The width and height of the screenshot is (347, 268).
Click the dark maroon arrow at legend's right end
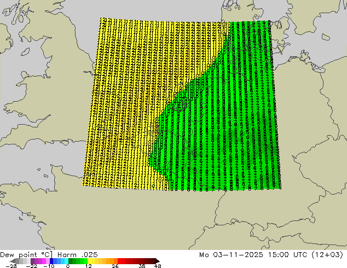pos(158,261)
